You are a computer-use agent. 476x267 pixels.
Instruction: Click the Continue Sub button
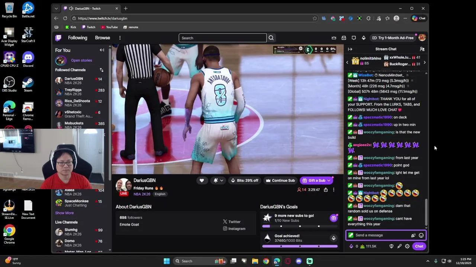[x=280, y=181]
